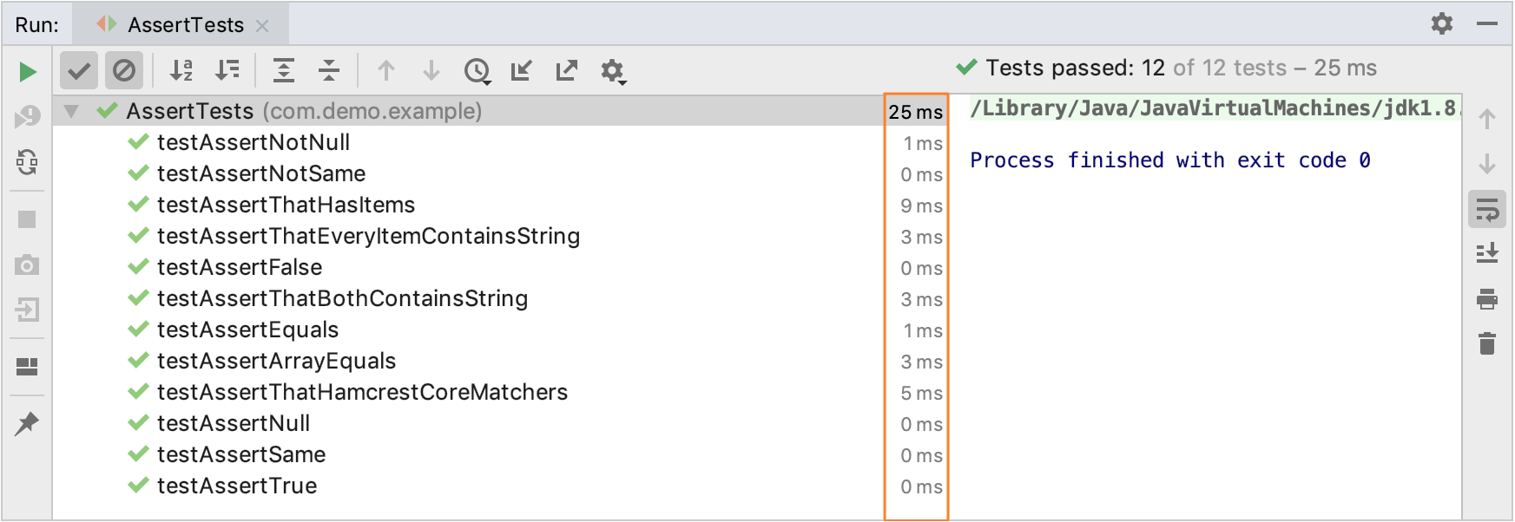Image resolution: width=1515 pixels, height=522 pixels.
Task: Click the Exit icon in left sidebar
Action: click(x=28, y=310)
